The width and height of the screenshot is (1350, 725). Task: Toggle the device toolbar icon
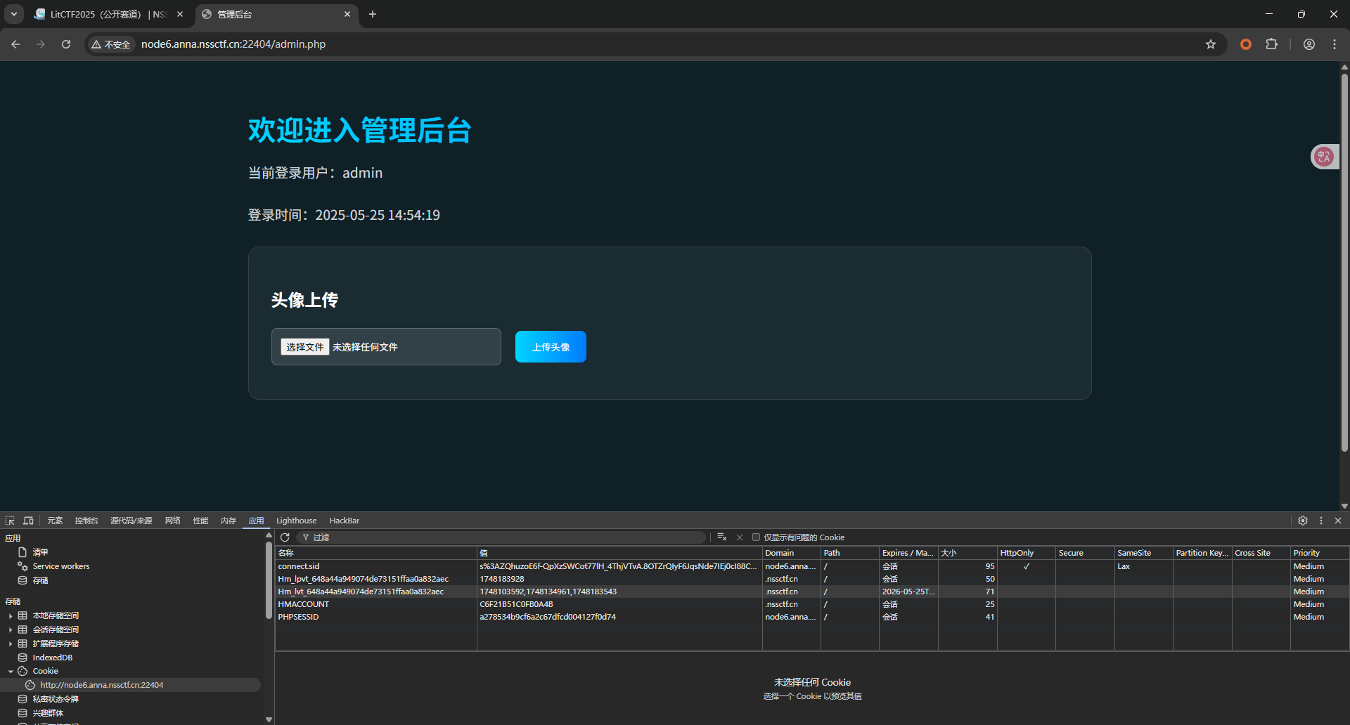[x=28, y=521]
